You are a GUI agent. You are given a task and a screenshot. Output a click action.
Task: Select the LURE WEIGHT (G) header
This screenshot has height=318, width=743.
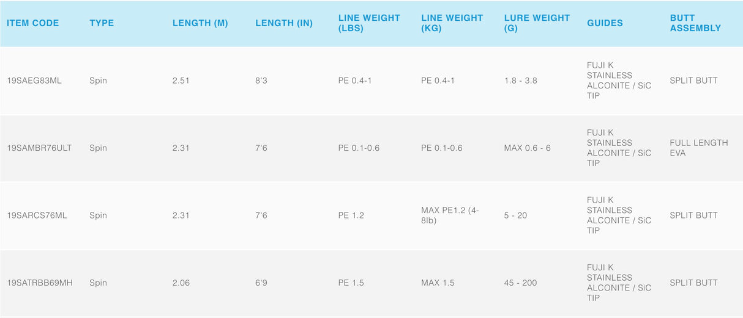[x=536, y=23]
